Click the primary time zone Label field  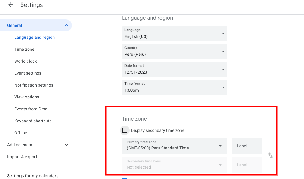coord(247,146)
